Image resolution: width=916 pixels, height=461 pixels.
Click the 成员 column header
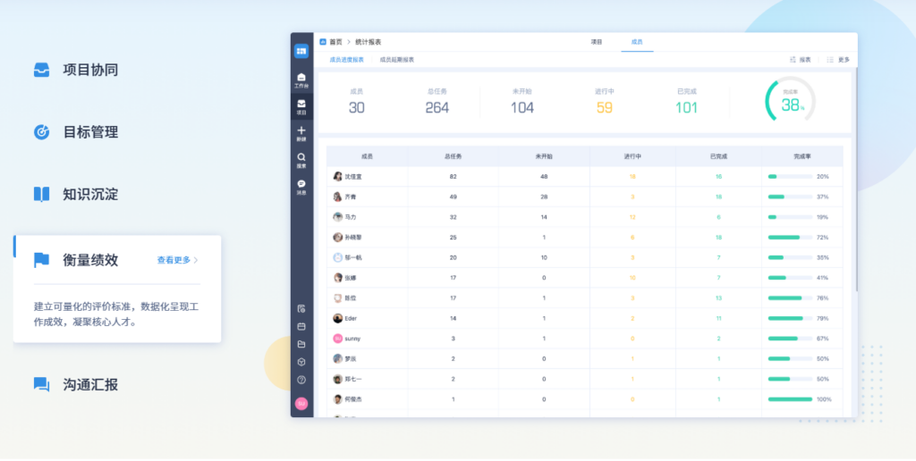[367, 156]
